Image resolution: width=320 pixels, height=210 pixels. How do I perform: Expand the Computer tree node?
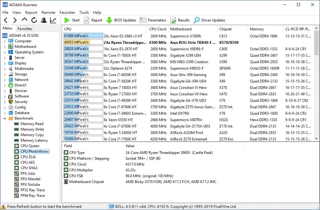click(5, 41)
